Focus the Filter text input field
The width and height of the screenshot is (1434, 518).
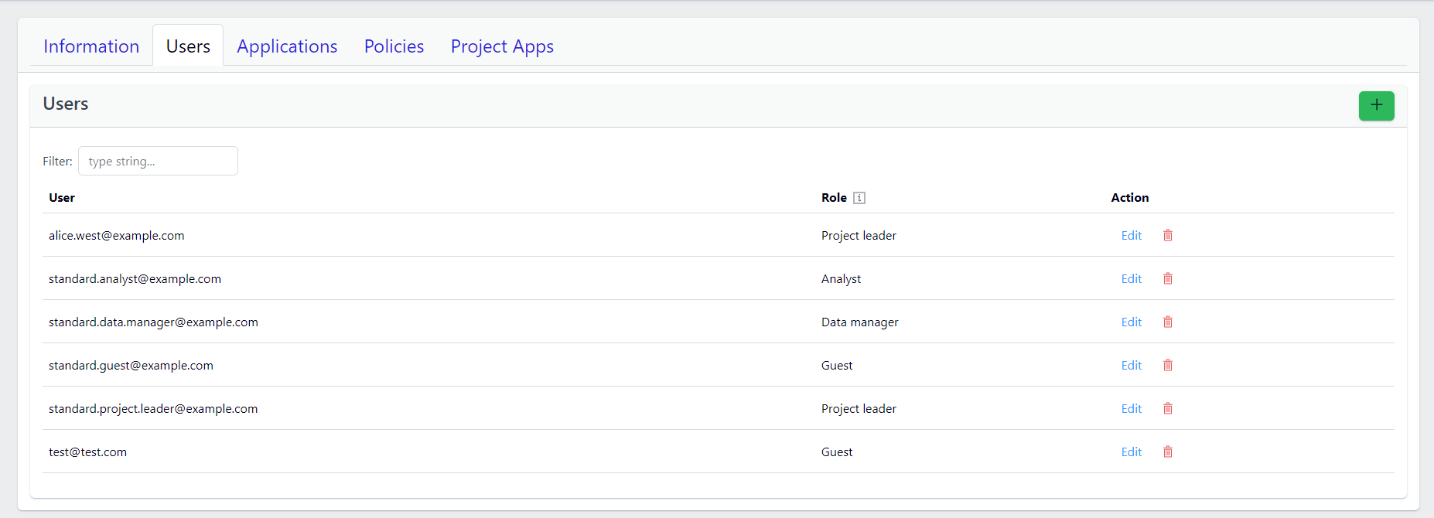click(x=158, y=161)
